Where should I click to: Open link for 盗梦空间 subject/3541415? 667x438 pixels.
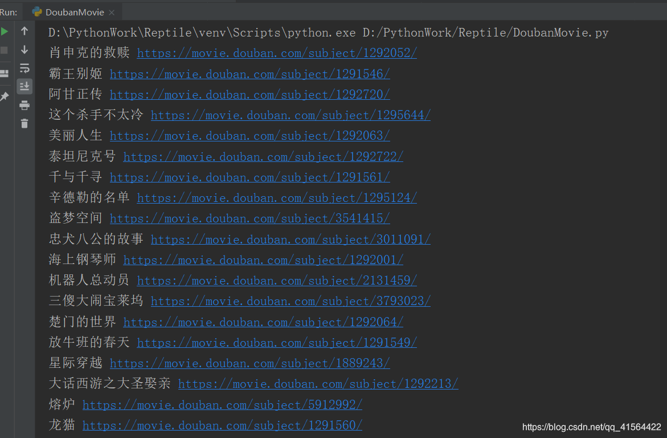point(249,218)
